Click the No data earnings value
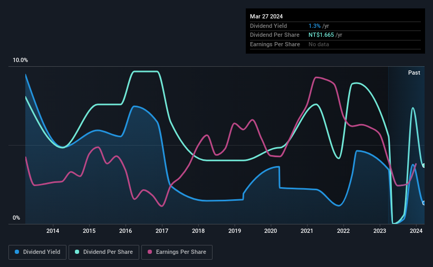 319,44
